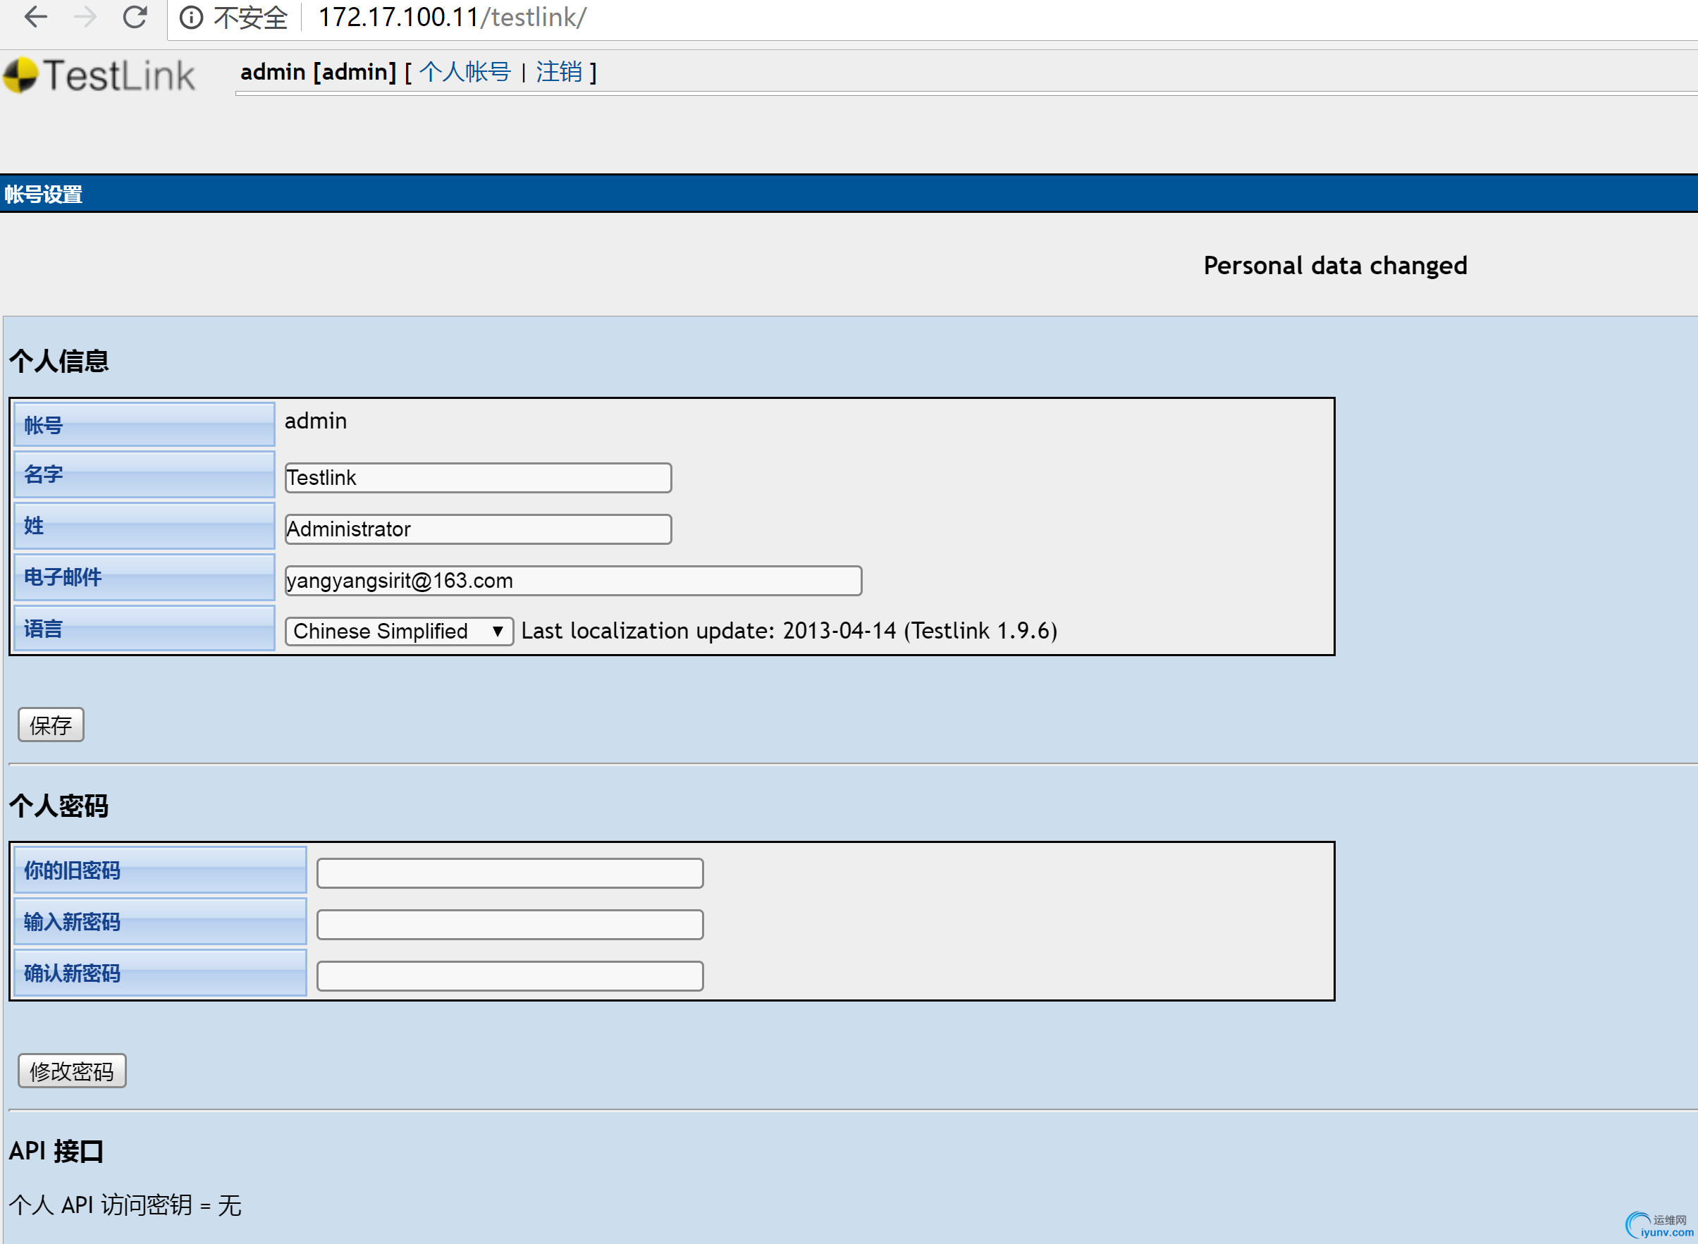Click the 'admin' account value text
Screen dimensions: 1698x1244
316,421
